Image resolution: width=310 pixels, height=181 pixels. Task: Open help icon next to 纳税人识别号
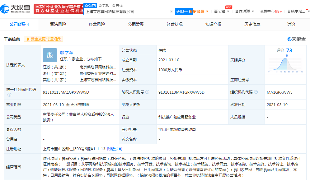point(147,92)
